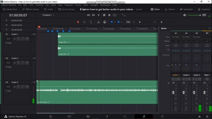The image size is (212, 119).
Task: Arm record on Audio 1 track header
Action: [19, 39]
